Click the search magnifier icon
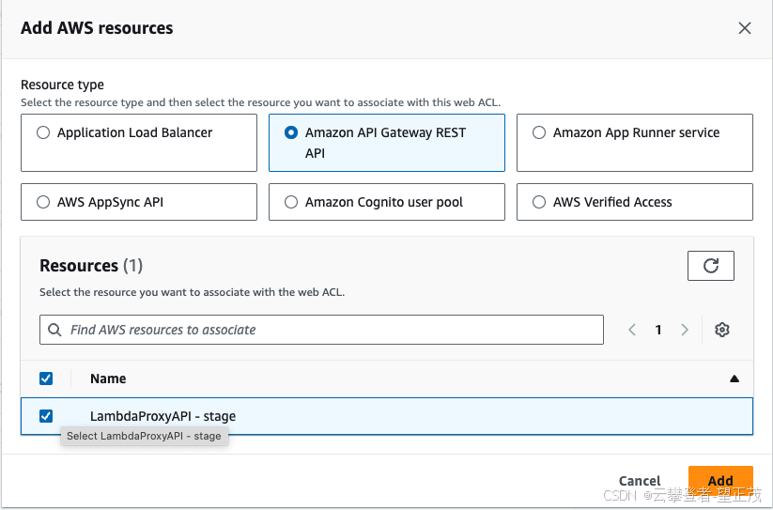 pyautogui.click(x=54, y=330)
